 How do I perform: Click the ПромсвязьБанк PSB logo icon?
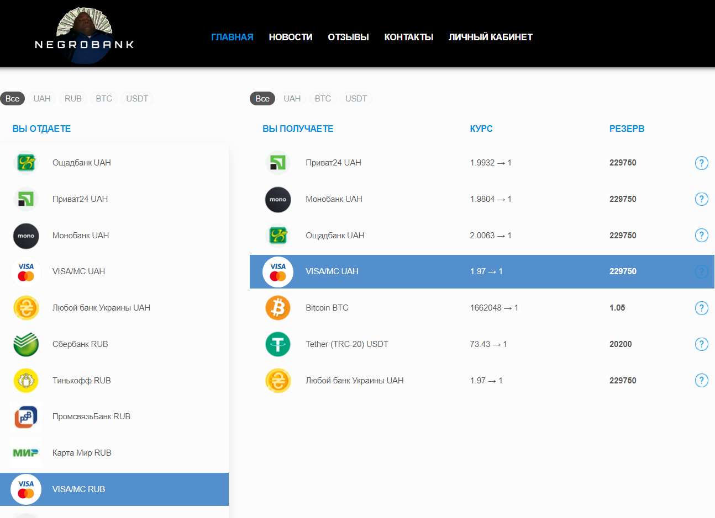coord(26,416)
